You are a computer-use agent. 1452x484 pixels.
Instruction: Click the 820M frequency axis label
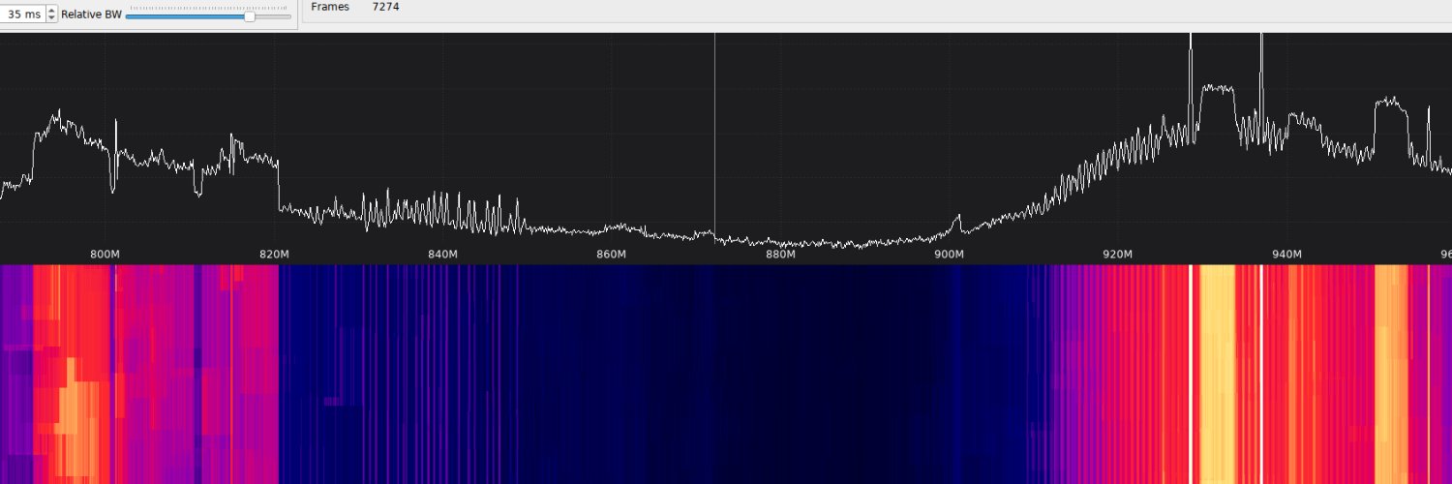(x=274, y=255)
